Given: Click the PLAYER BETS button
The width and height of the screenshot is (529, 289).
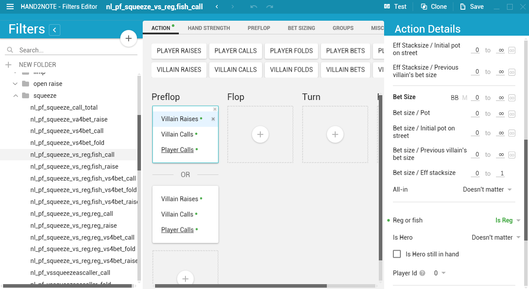Looking at the screenshot, I should pos(345,51).
